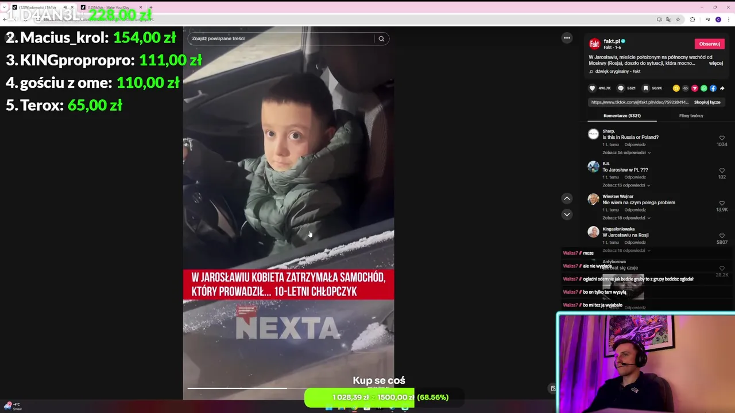Expand the description with "więcej"
This screenshot has height=413, width=735.
(715, 63)
